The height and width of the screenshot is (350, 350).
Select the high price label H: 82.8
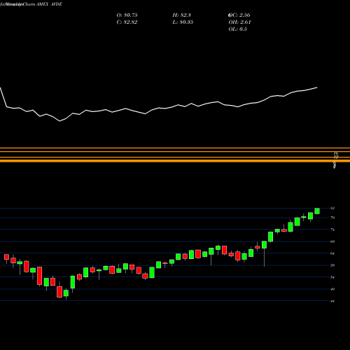point(182,15)
